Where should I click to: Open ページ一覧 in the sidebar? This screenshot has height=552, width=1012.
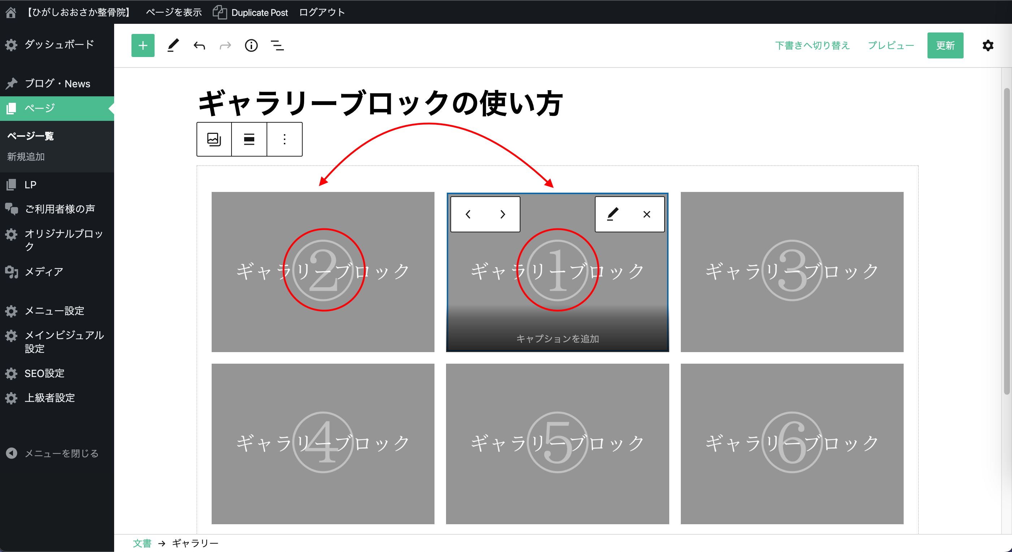31,136
